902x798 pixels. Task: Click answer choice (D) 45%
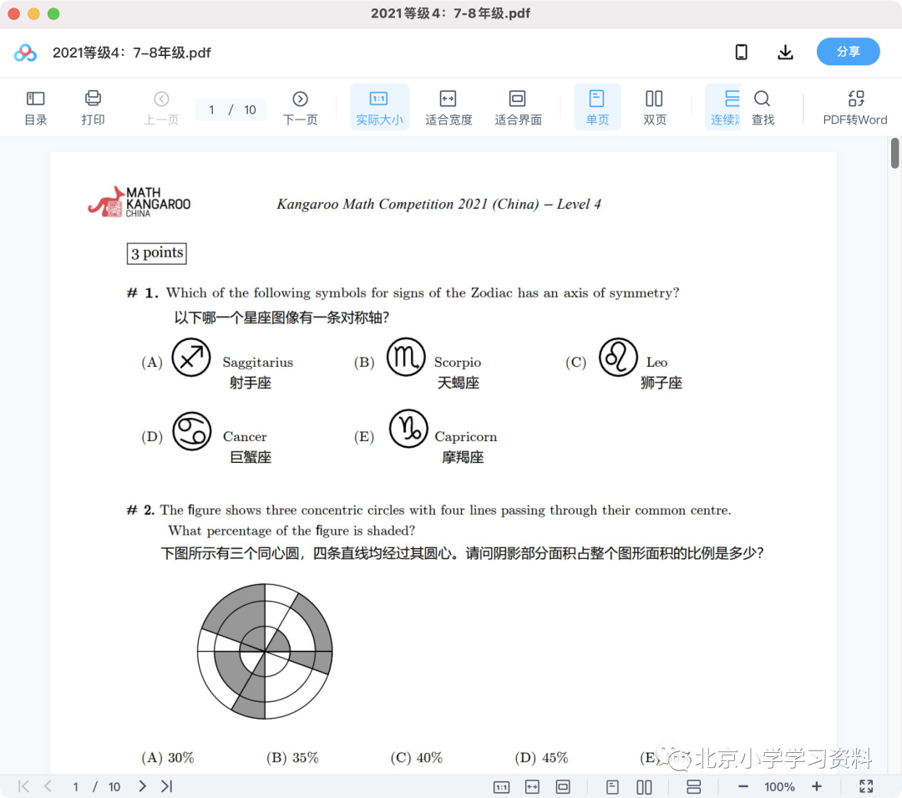[x=541, y=757]
